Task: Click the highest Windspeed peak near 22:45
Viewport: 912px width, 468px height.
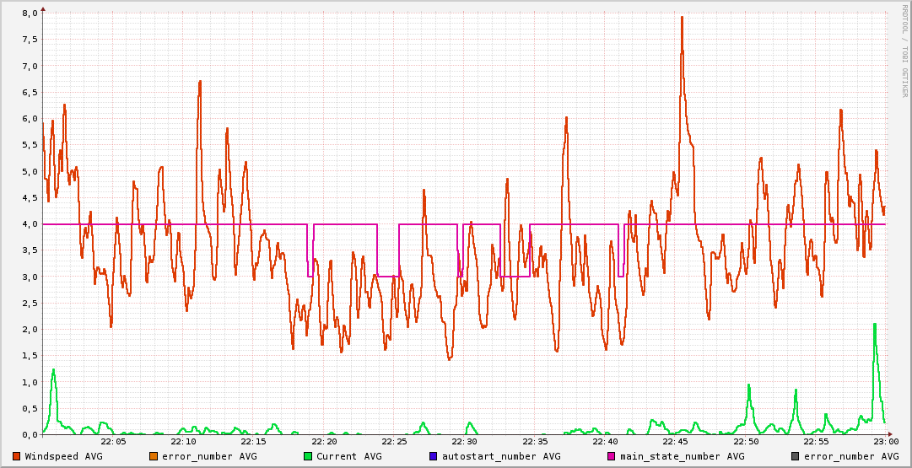Action: [682, 18]
